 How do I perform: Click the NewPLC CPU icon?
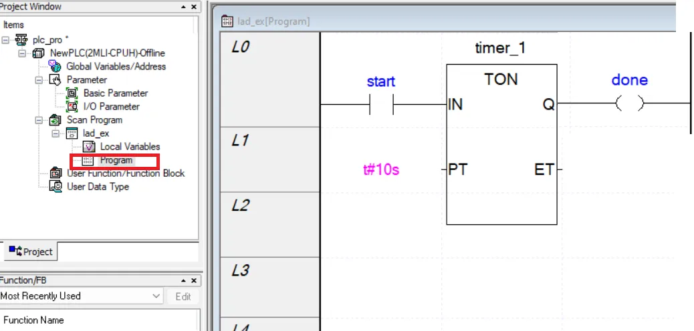tap(39, 53)
